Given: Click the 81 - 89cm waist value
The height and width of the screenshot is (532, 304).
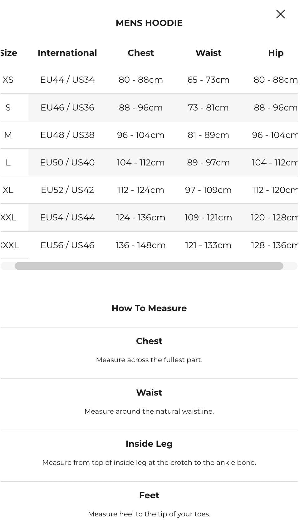Looking at the screenshot, I should click(208, 135).
